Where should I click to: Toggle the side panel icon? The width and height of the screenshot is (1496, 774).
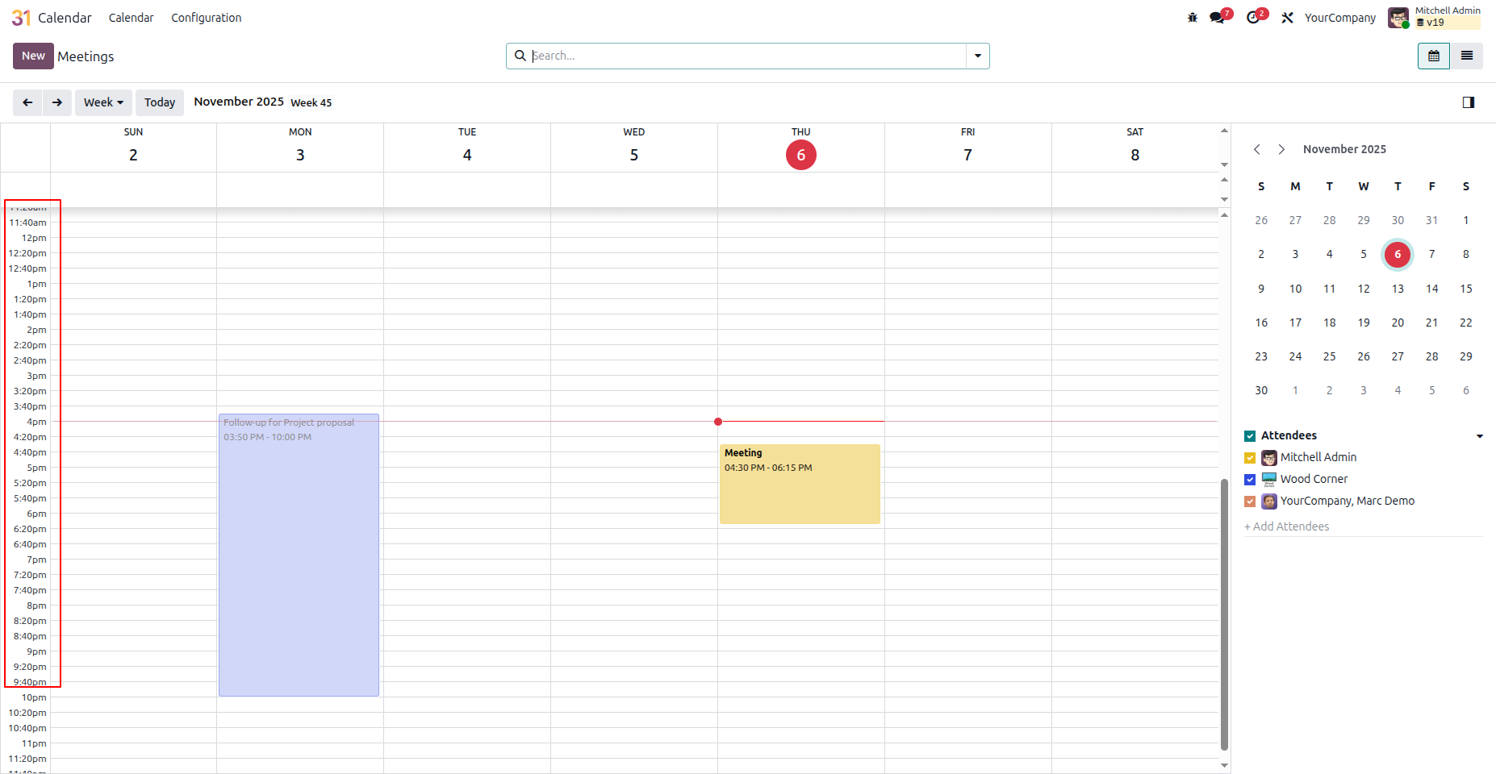1469,102
